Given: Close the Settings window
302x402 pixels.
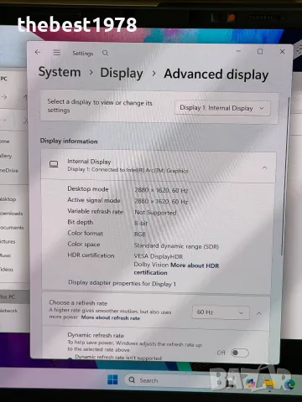Looking at the screenshot, I should pyautogui.click(x=282, y=52).
